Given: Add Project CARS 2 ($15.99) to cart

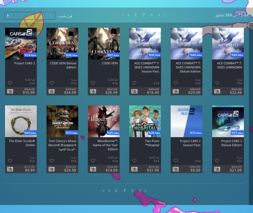Looking at the screenshot, I should 10,91.
